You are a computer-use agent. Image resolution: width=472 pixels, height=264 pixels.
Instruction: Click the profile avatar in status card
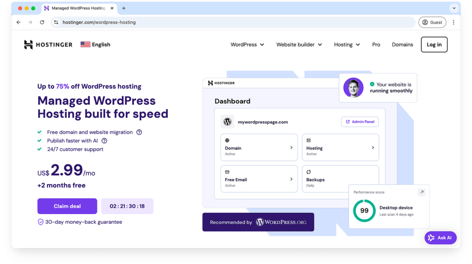click(354, 88)
